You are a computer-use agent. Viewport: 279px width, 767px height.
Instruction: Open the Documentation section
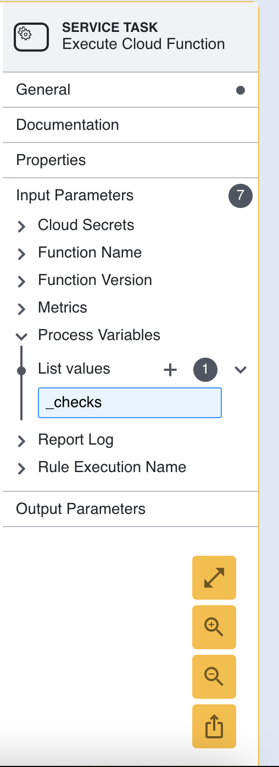(x=131, y=125)
